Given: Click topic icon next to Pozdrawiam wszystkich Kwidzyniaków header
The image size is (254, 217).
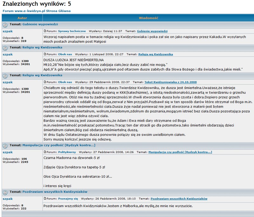Looking at the screenshot, I should pos(5,192).
